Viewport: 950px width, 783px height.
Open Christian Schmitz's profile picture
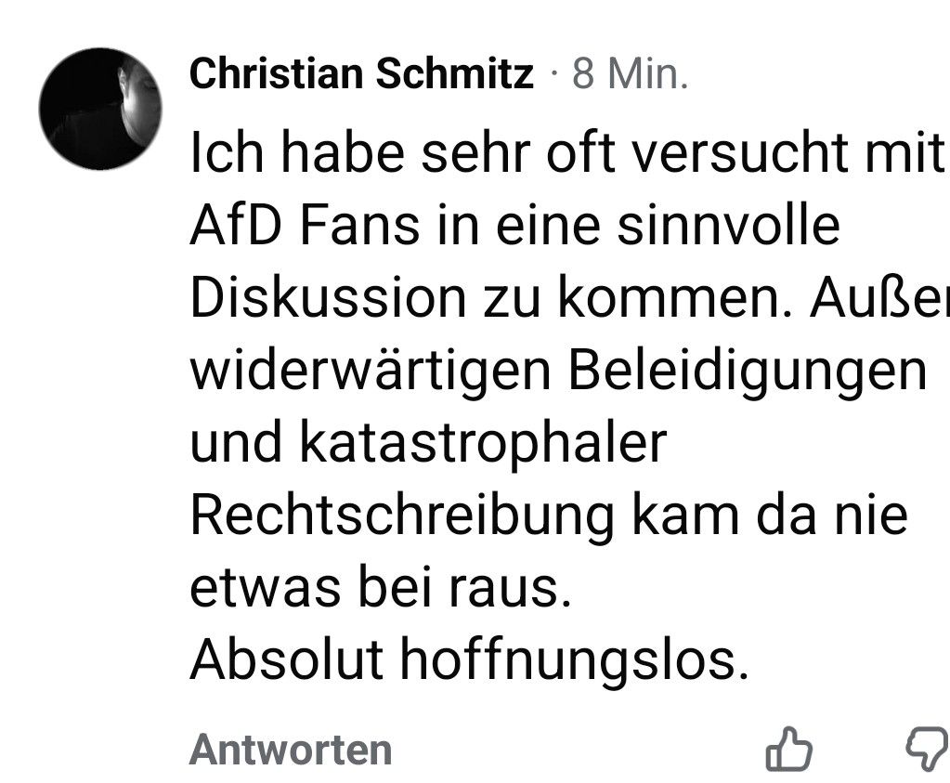[x=99, y=109]
